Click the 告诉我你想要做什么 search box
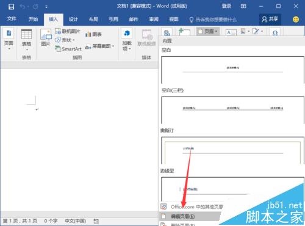The image size is (305, 226). coord(213,20)
